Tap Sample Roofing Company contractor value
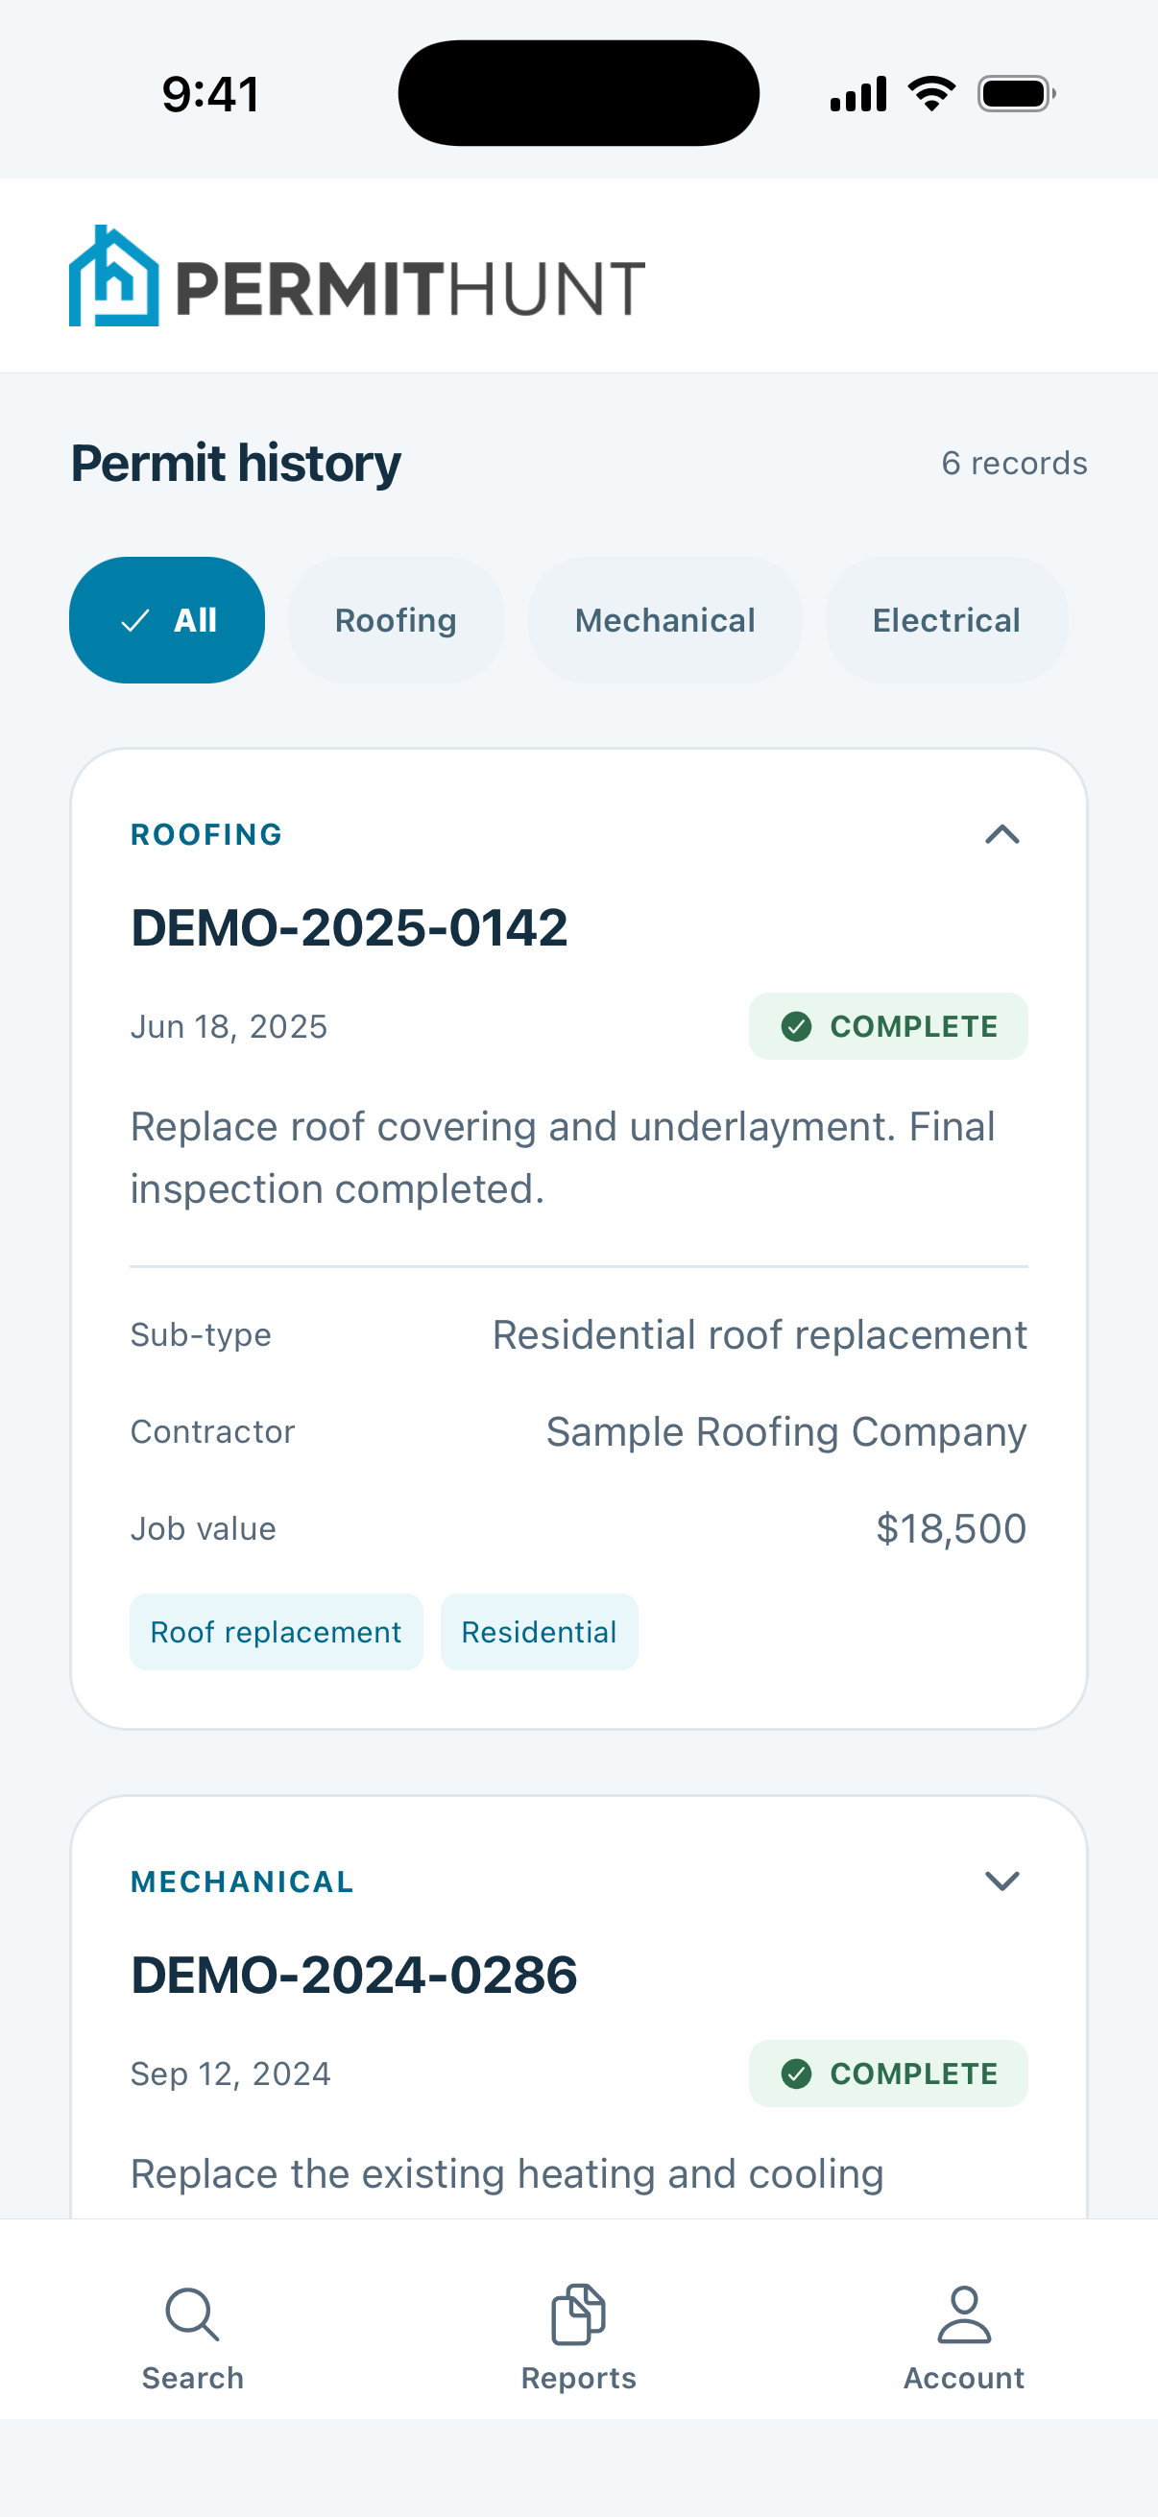 pyautogui.click(x=786, y=1431)
